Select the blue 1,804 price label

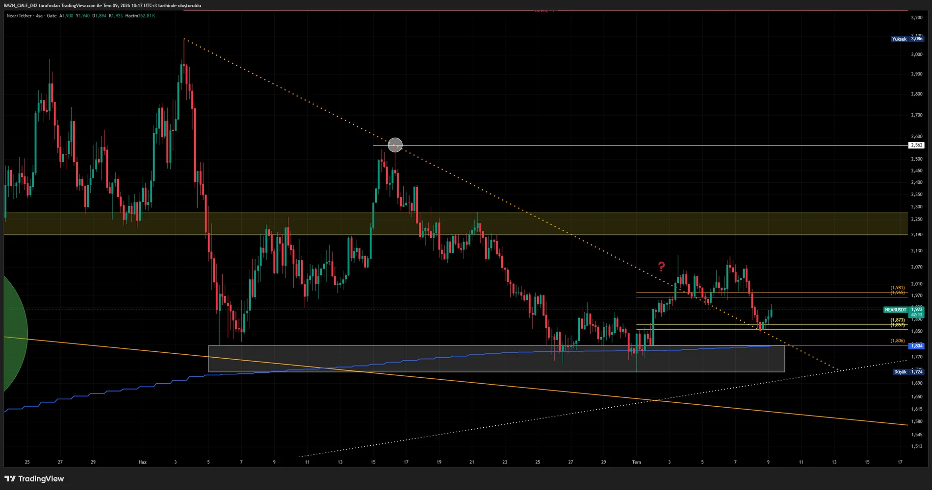(x=917, y=346)
